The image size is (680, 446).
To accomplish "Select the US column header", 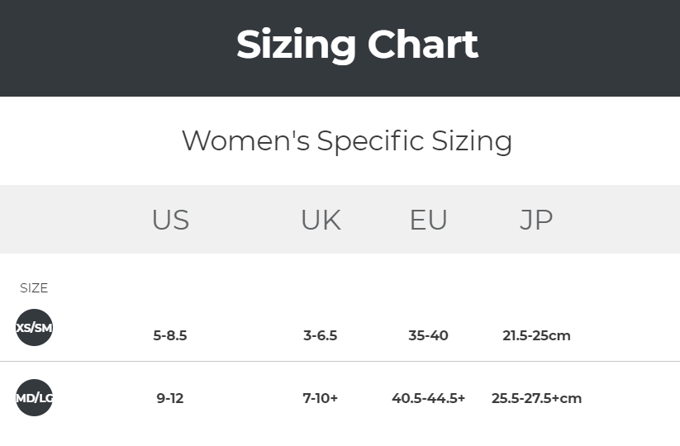I will (x=170, y=220).
